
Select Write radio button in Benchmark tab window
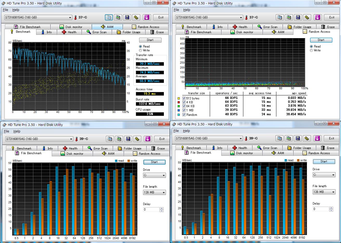coord(140,50)
